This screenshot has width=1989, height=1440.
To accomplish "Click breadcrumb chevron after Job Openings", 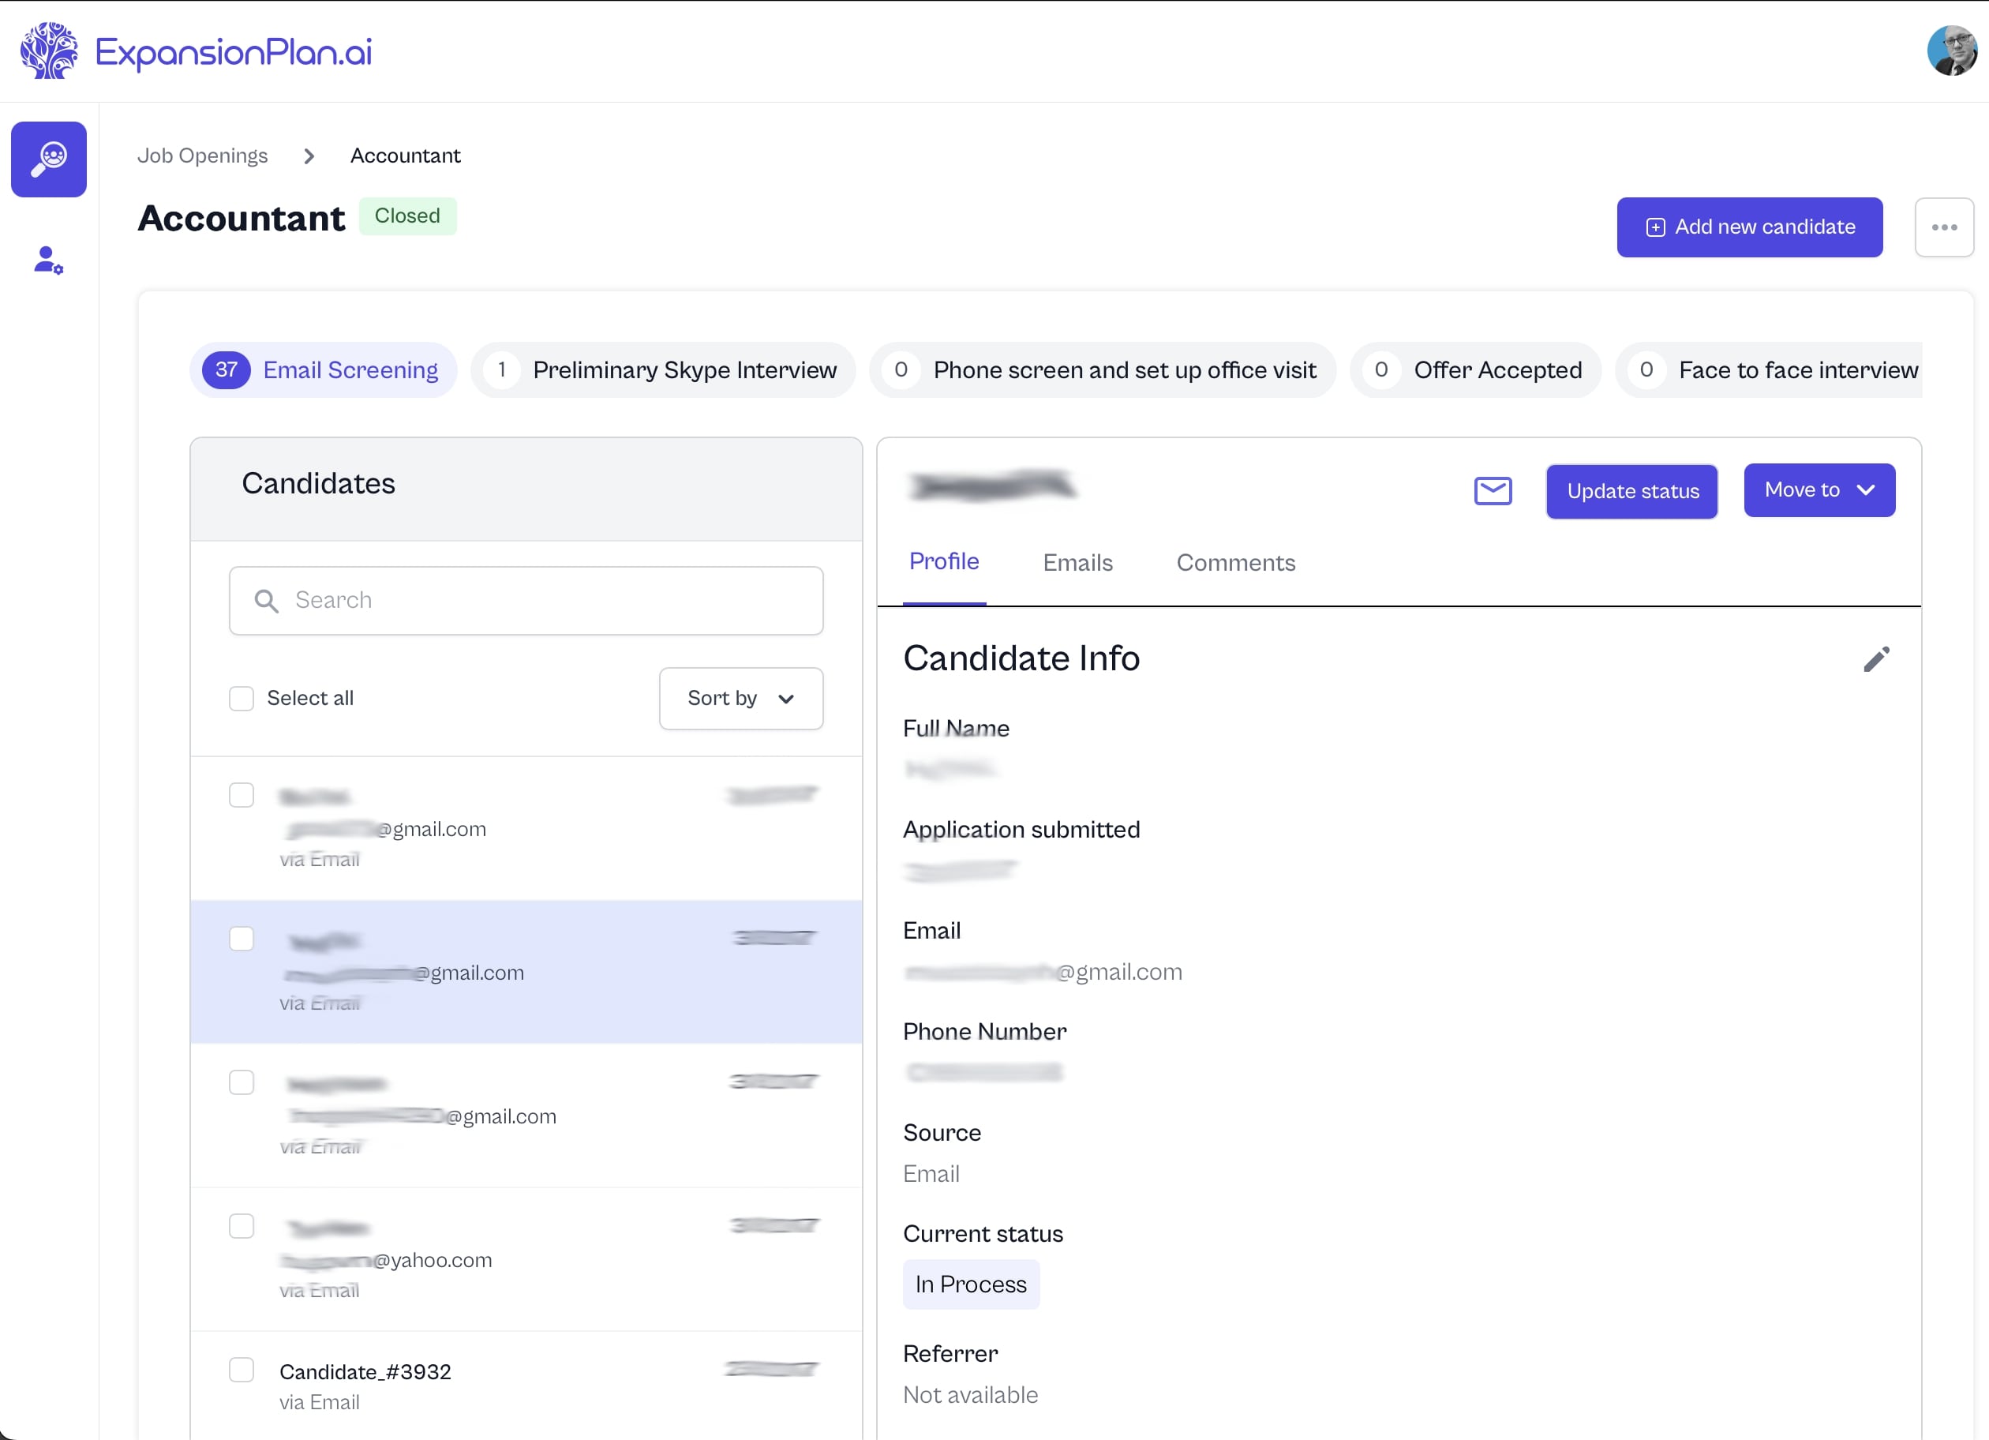I will pos(309,156).
